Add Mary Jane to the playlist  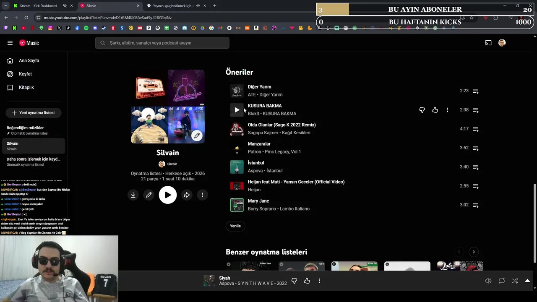point(476,205)
